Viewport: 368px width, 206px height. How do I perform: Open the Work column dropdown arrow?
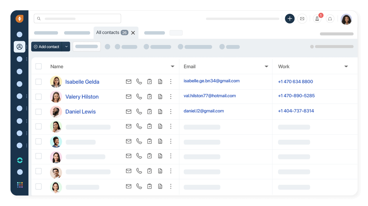[x=346, y=67]
